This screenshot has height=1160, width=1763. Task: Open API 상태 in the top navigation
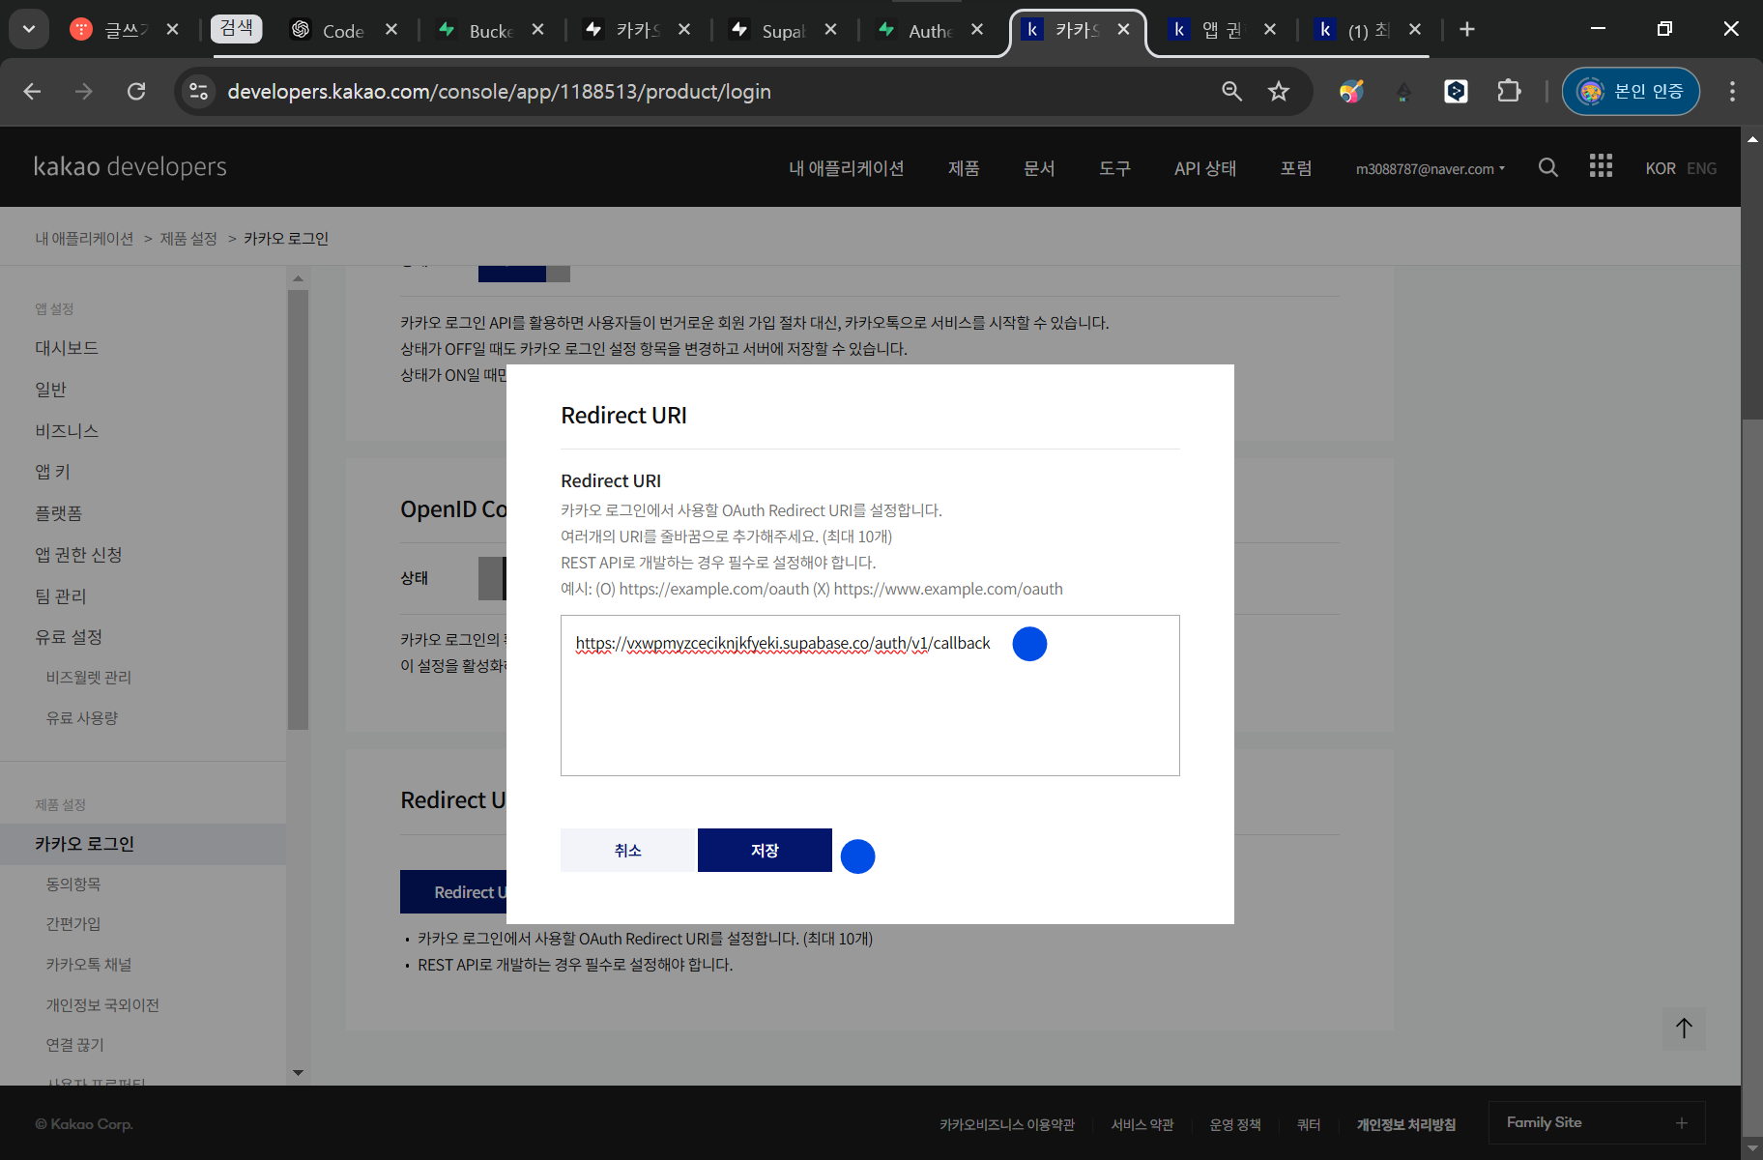(1205, 168)
